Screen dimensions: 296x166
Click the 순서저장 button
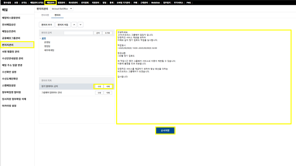click(165, 131)
